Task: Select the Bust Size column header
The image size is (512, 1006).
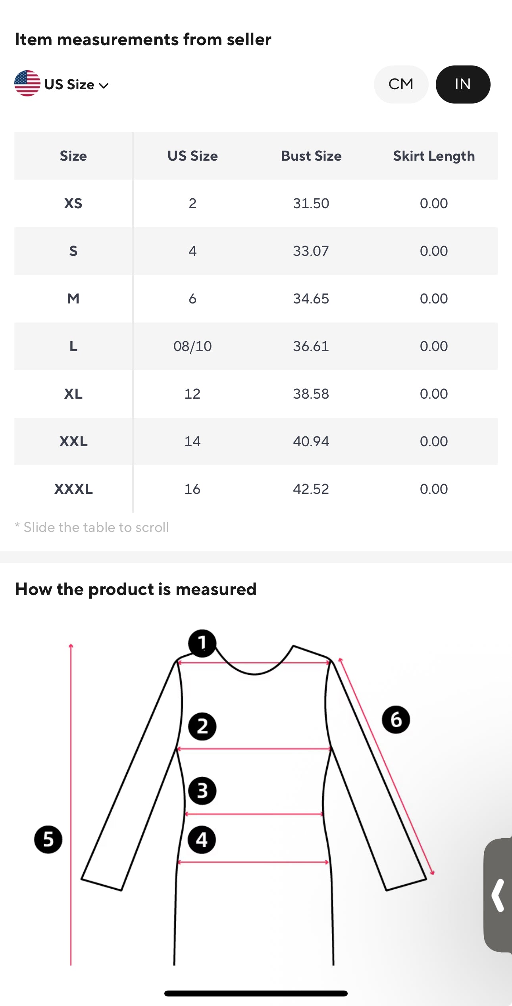Action: click(311, 156)
